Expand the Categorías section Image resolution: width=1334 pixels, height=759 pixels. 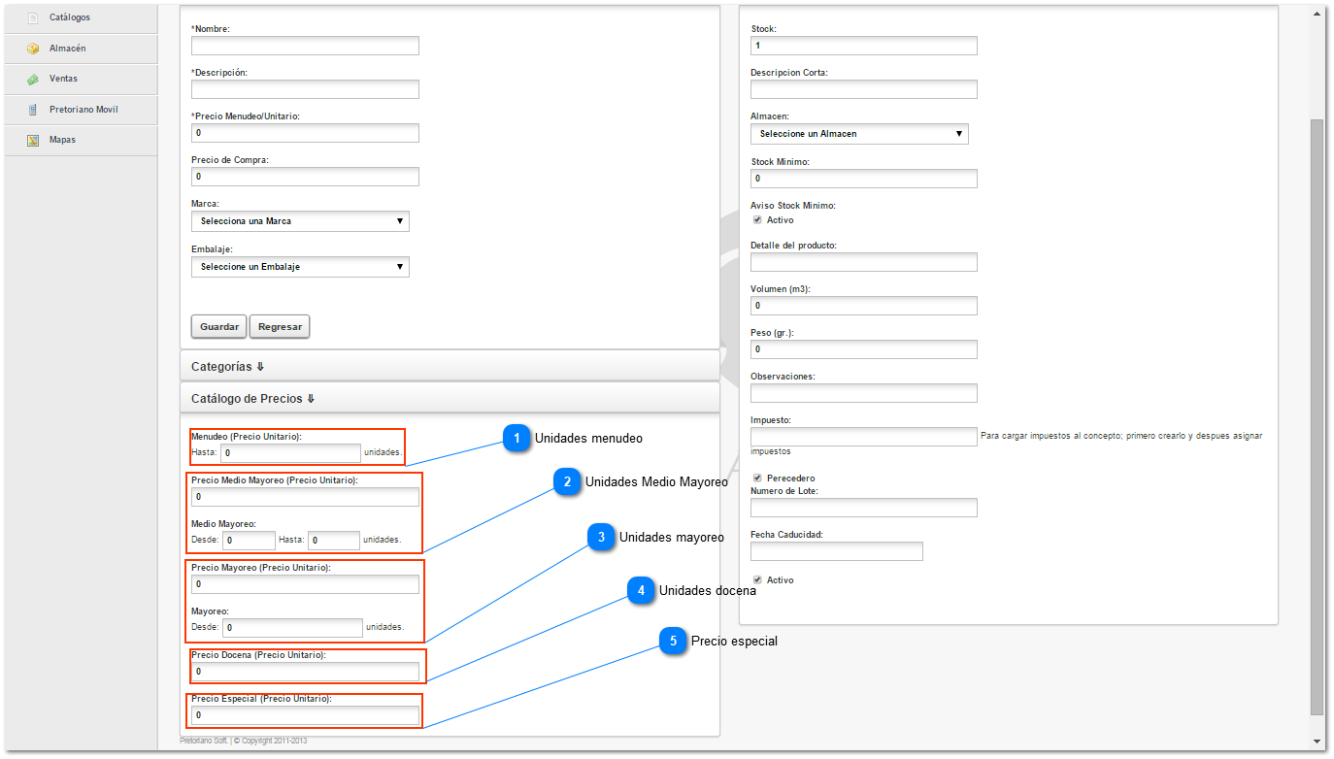(x=450, y=367)
